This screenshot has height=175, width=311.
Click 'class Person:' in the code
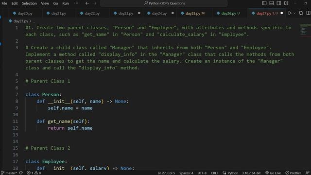[x=43, y=95]
